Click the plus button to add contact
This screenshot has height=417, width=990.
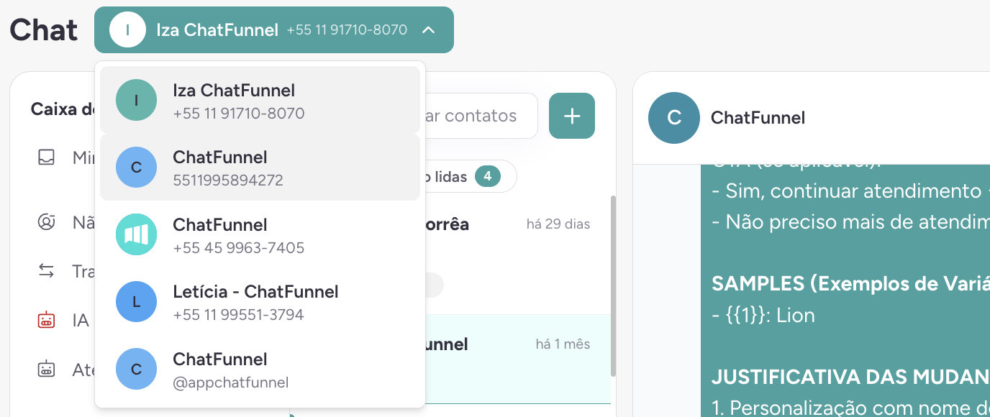point(572,116)
